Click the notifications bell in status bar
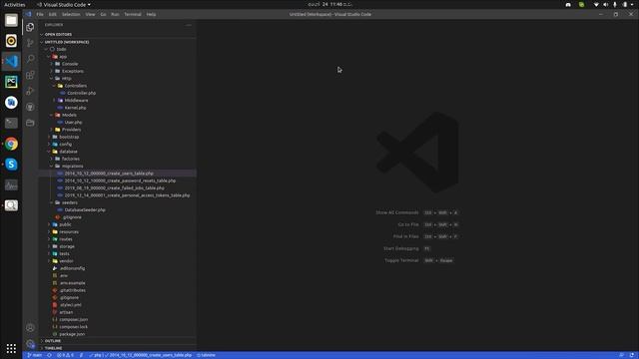This screenshot has height=359, width=639. click(x=632, y=355)
